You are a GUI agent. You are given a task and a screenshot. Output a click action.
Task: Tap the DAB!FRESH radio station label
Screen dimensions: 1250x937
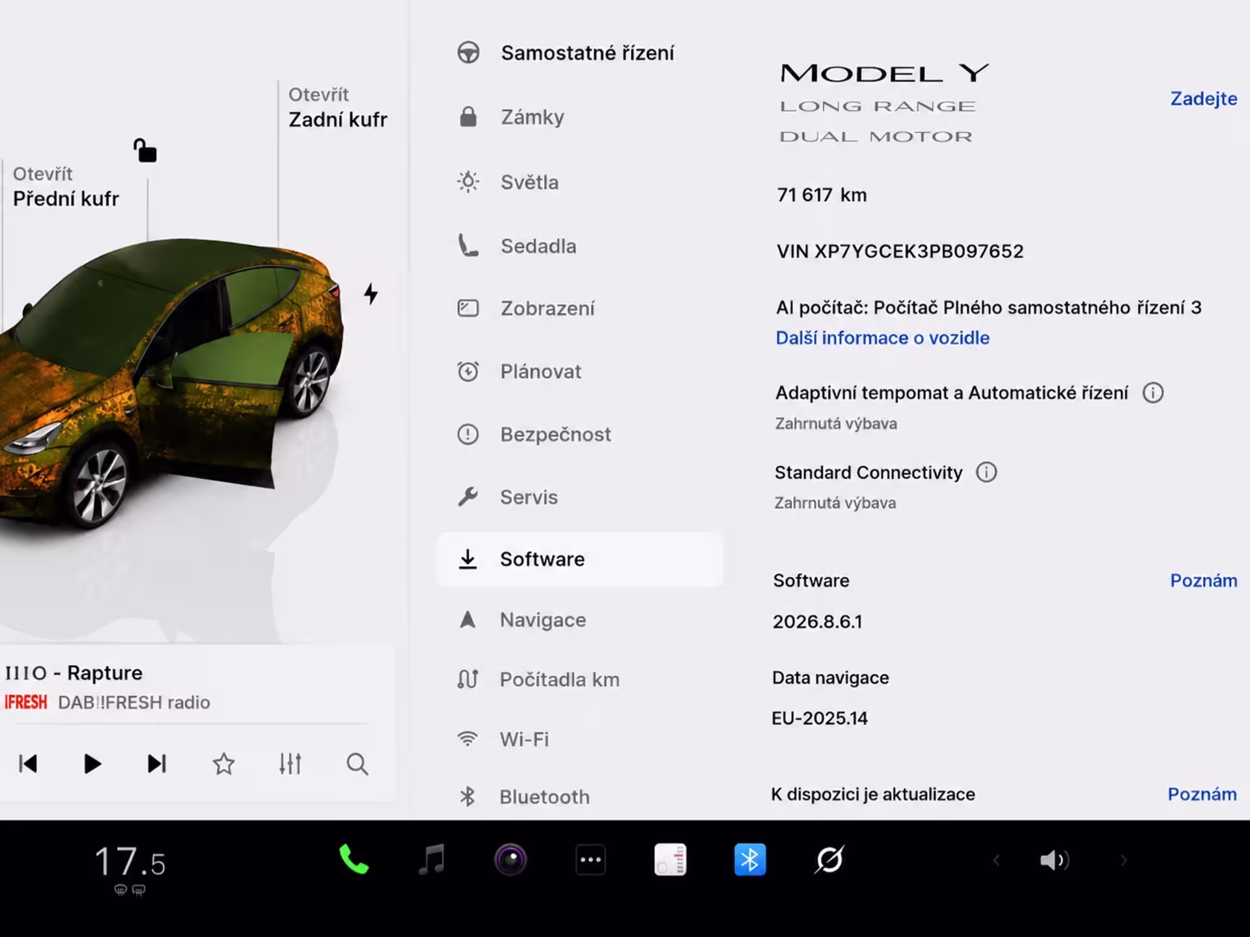point(134,703)
